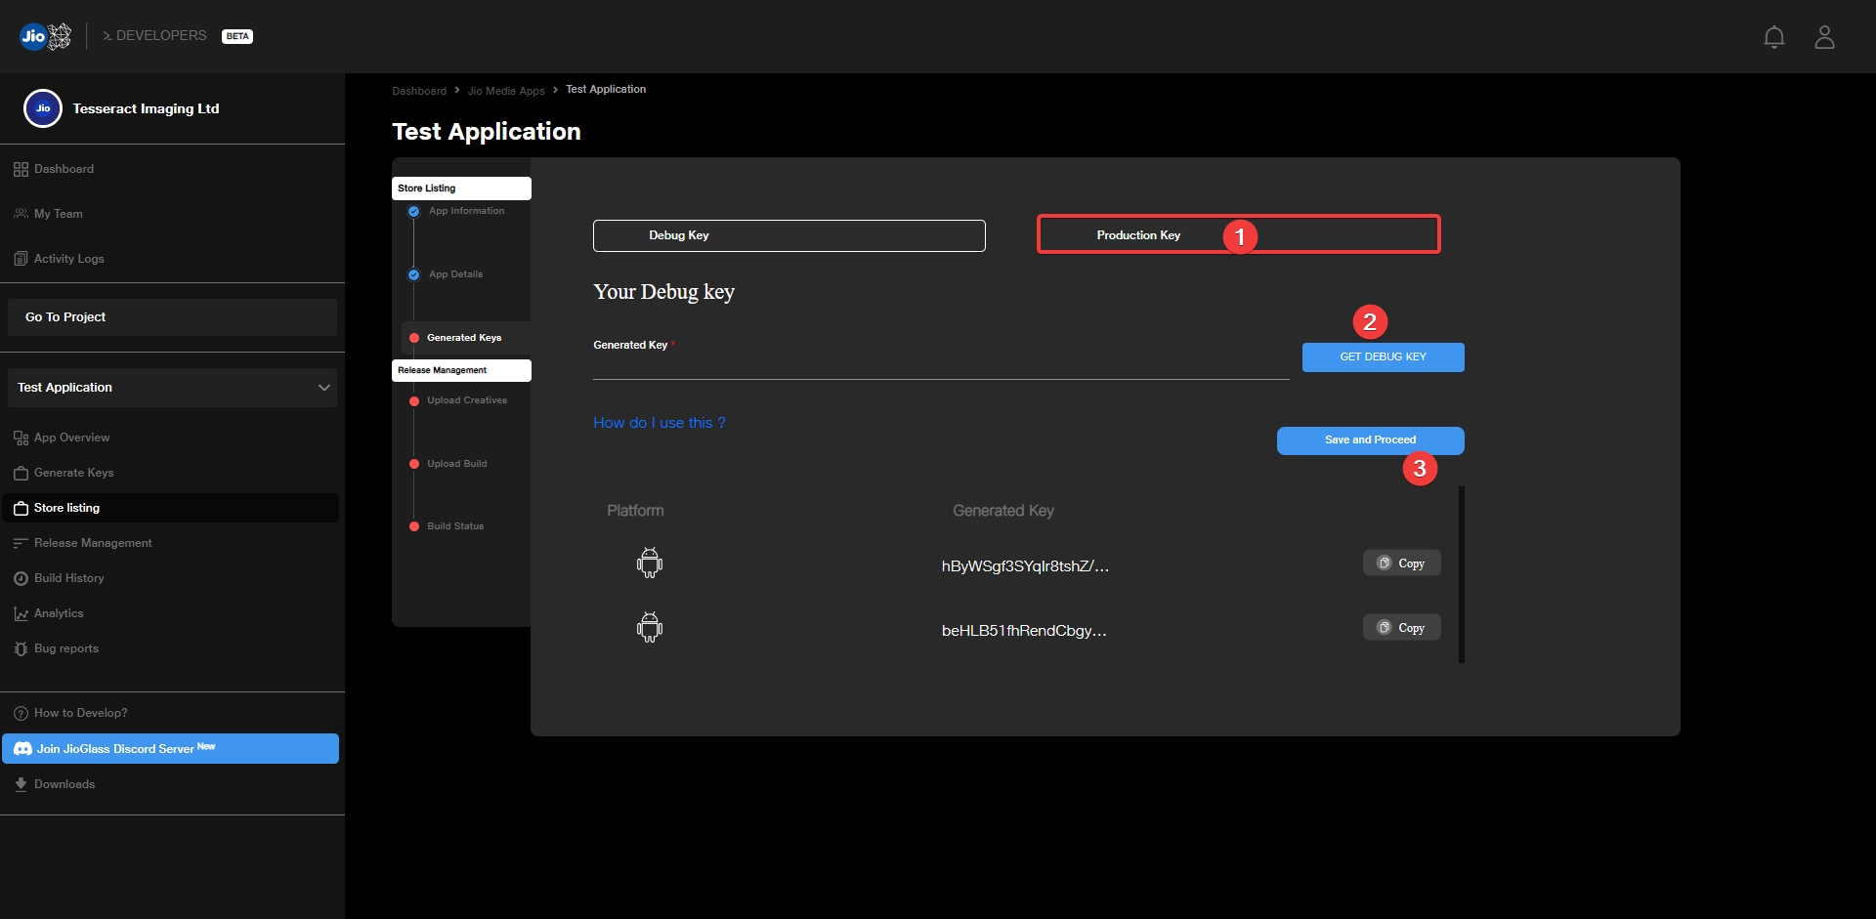Select the Upload Creatives step
Image resolution: width=1876 pixels, height=919 pixels.
tap(466, 400)
